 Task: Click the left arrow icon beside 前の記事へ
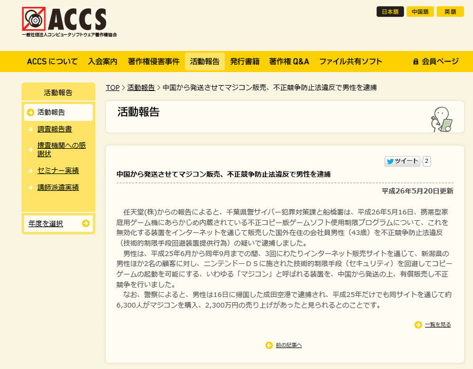pos(269,345)
